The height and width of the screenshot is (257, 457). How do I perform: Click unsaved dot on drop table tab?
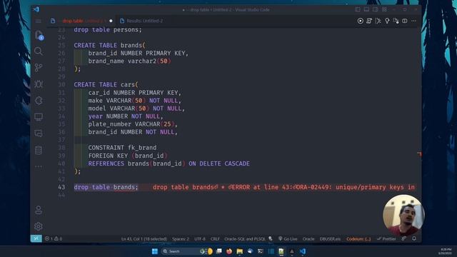[x=111, y=21]
